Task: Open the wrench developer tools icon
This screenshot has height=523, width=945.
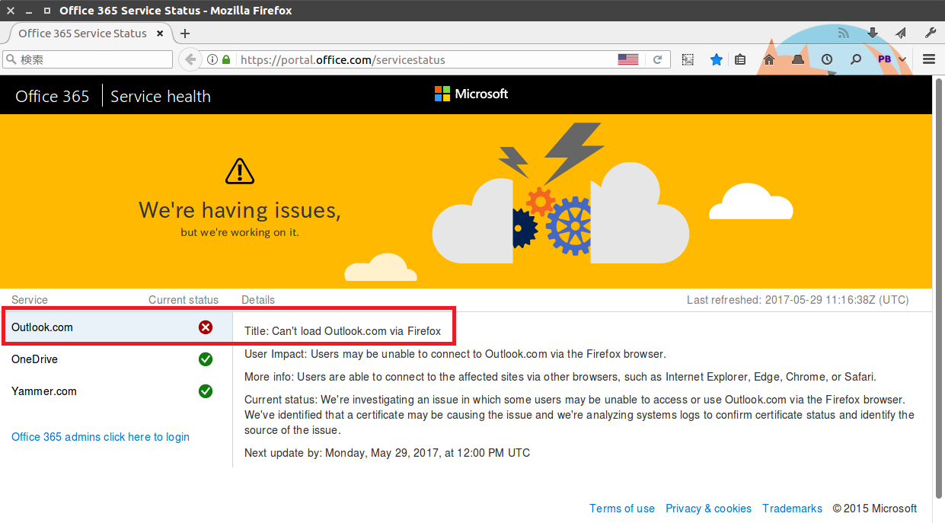Action: (930, 33)
